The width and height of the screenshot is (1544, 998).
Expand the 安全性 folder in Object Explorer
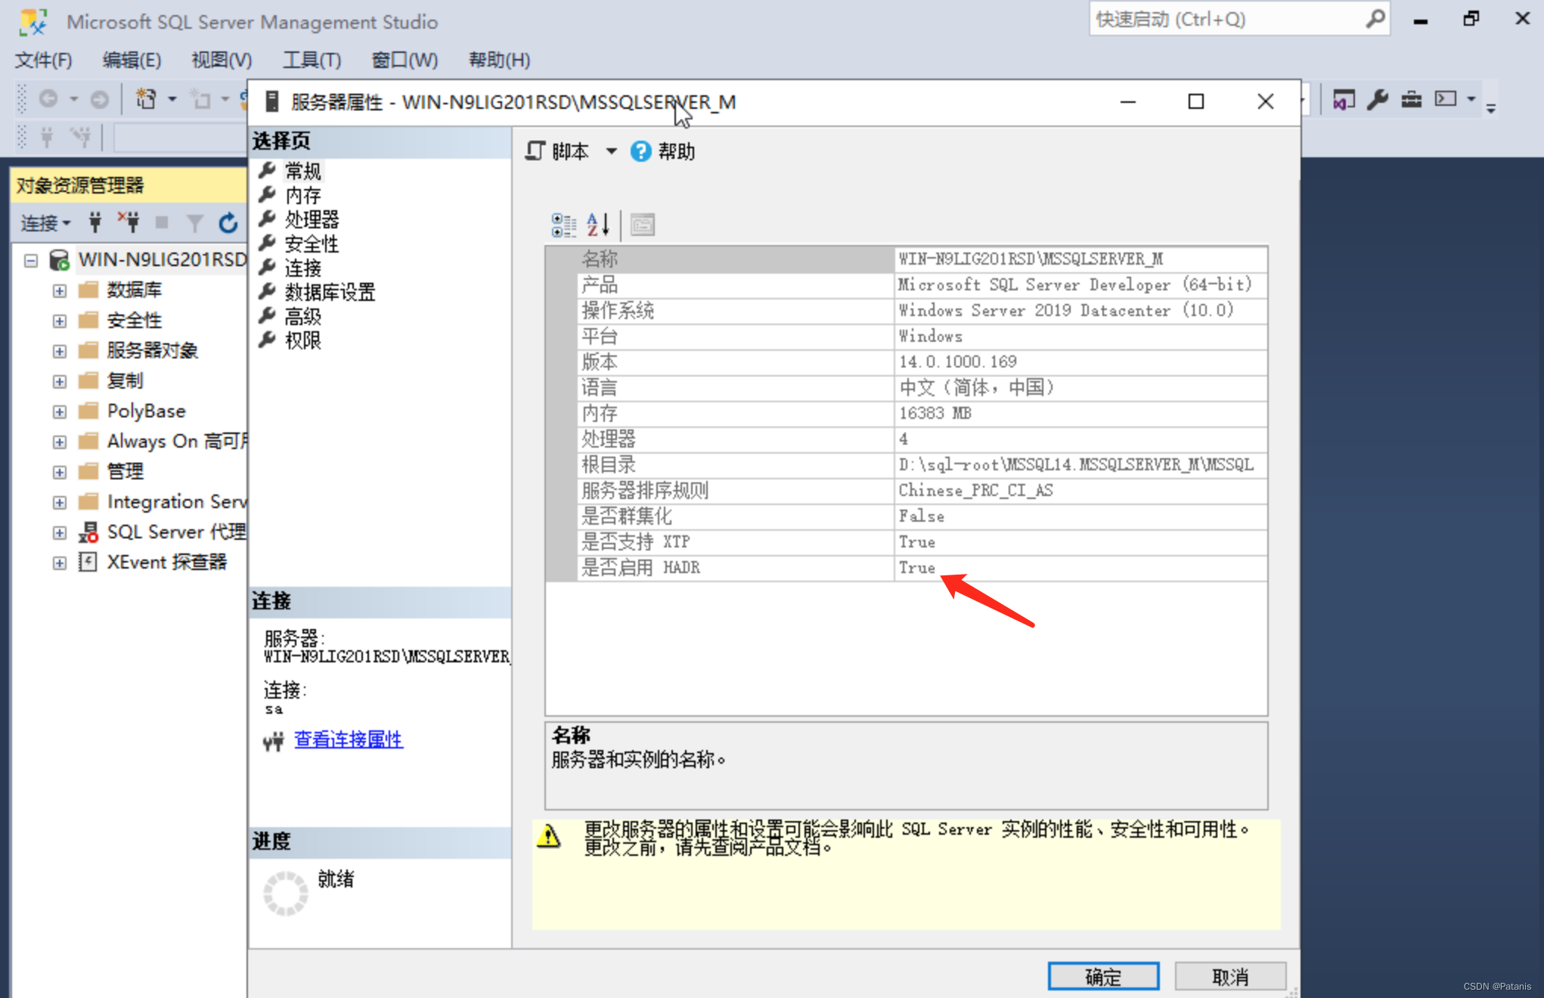60,321
